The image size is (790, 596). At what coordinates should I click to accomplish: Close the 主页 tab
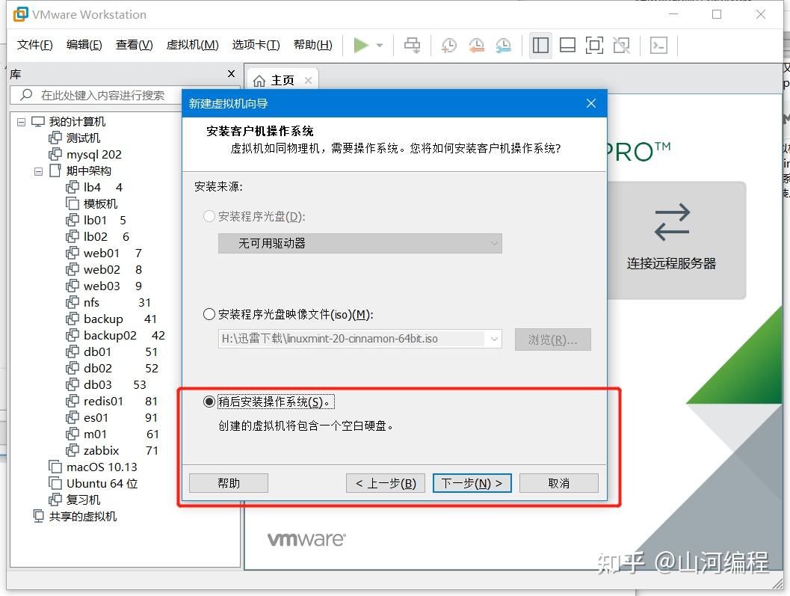point(309,80)
